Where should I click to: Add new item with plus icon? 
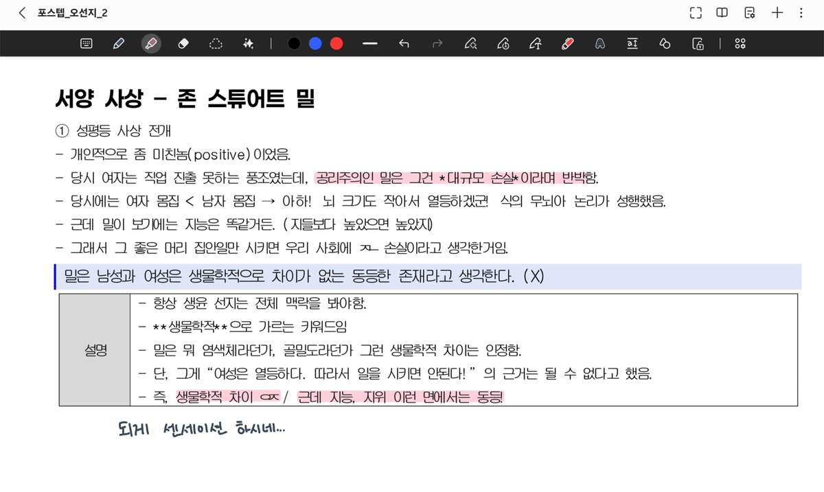point(777,13)
